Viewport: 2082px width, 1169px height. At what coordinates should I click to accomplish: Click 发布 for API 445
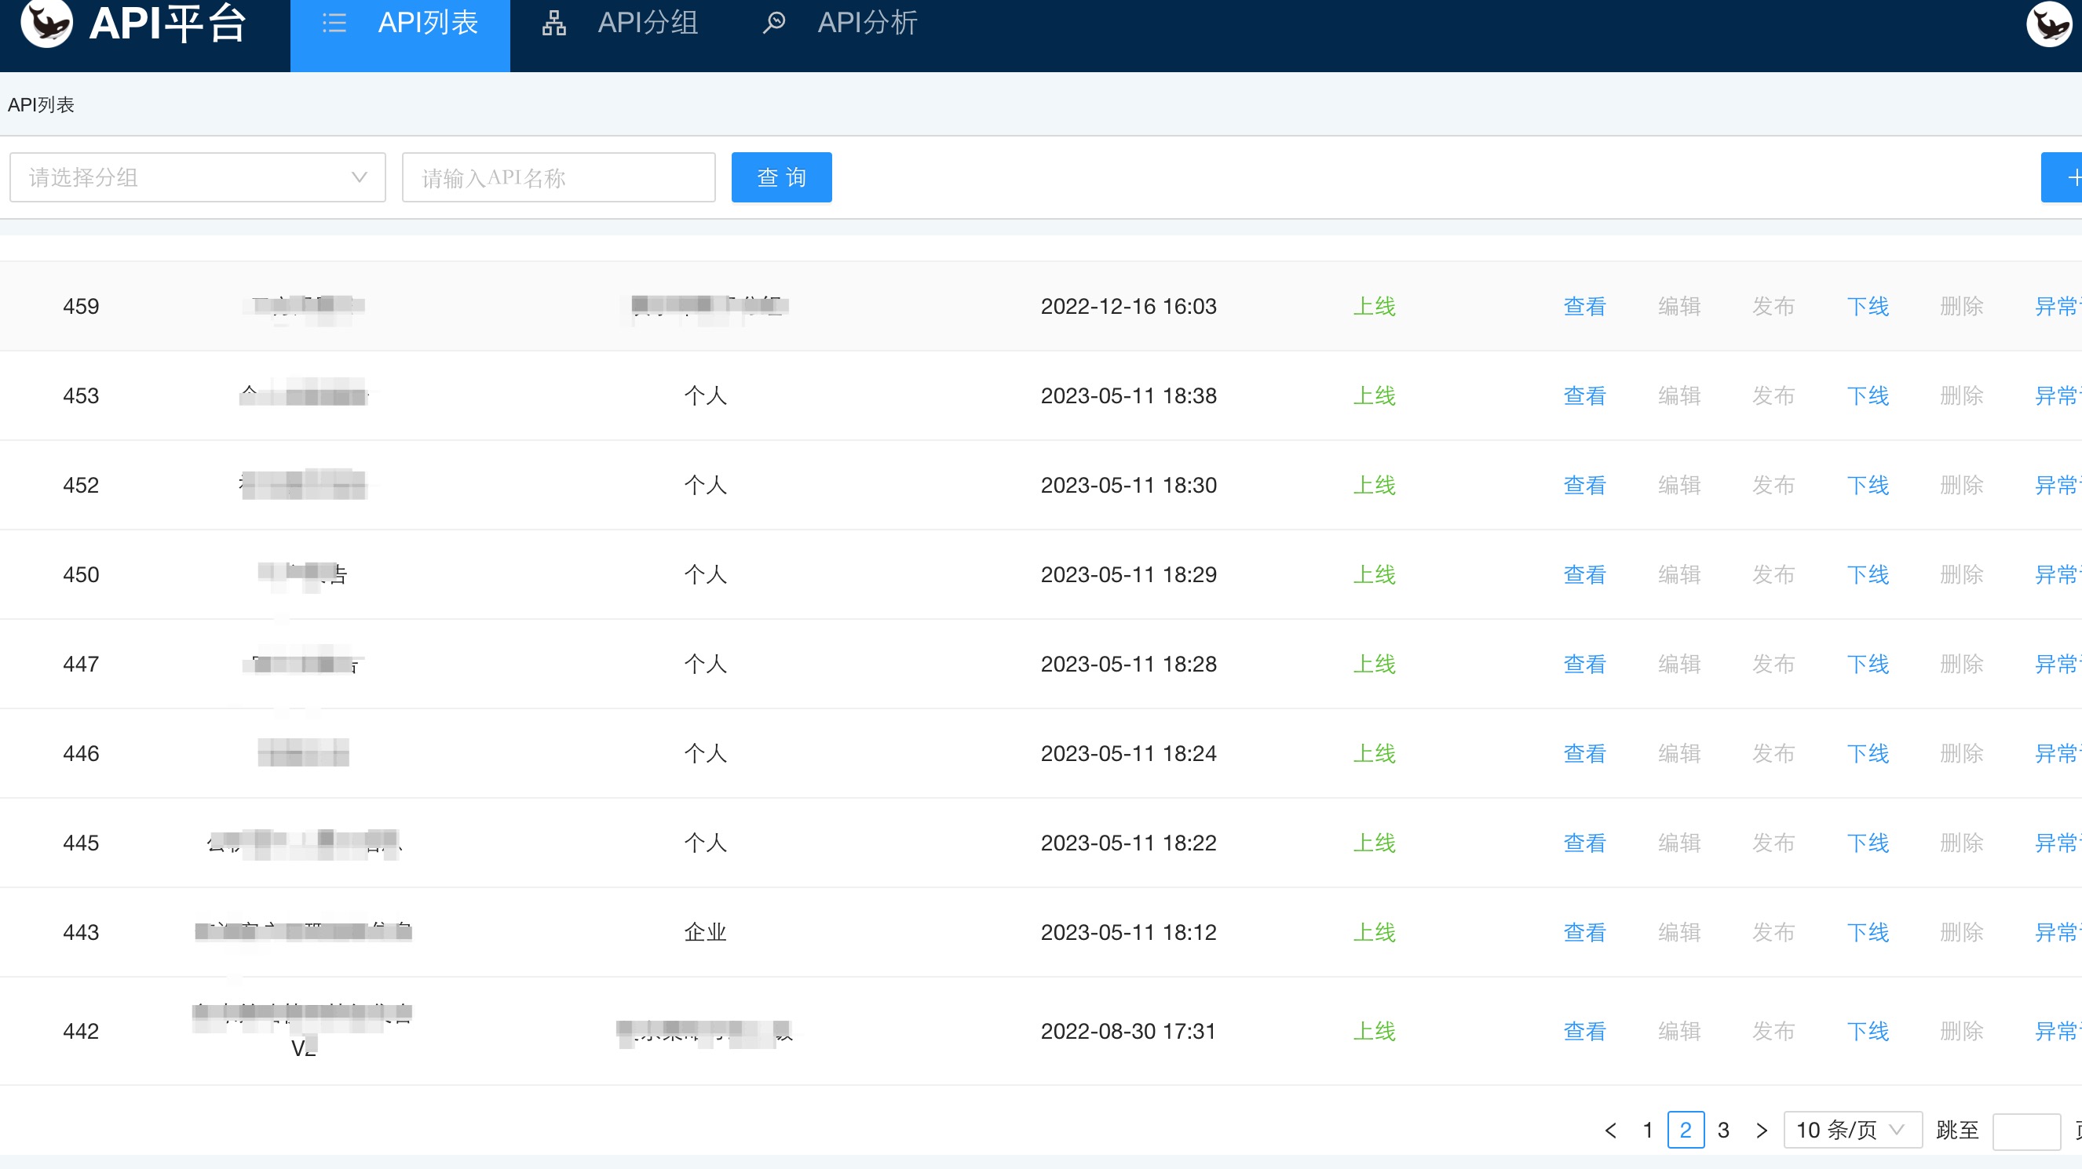(x=1773, y=843)
